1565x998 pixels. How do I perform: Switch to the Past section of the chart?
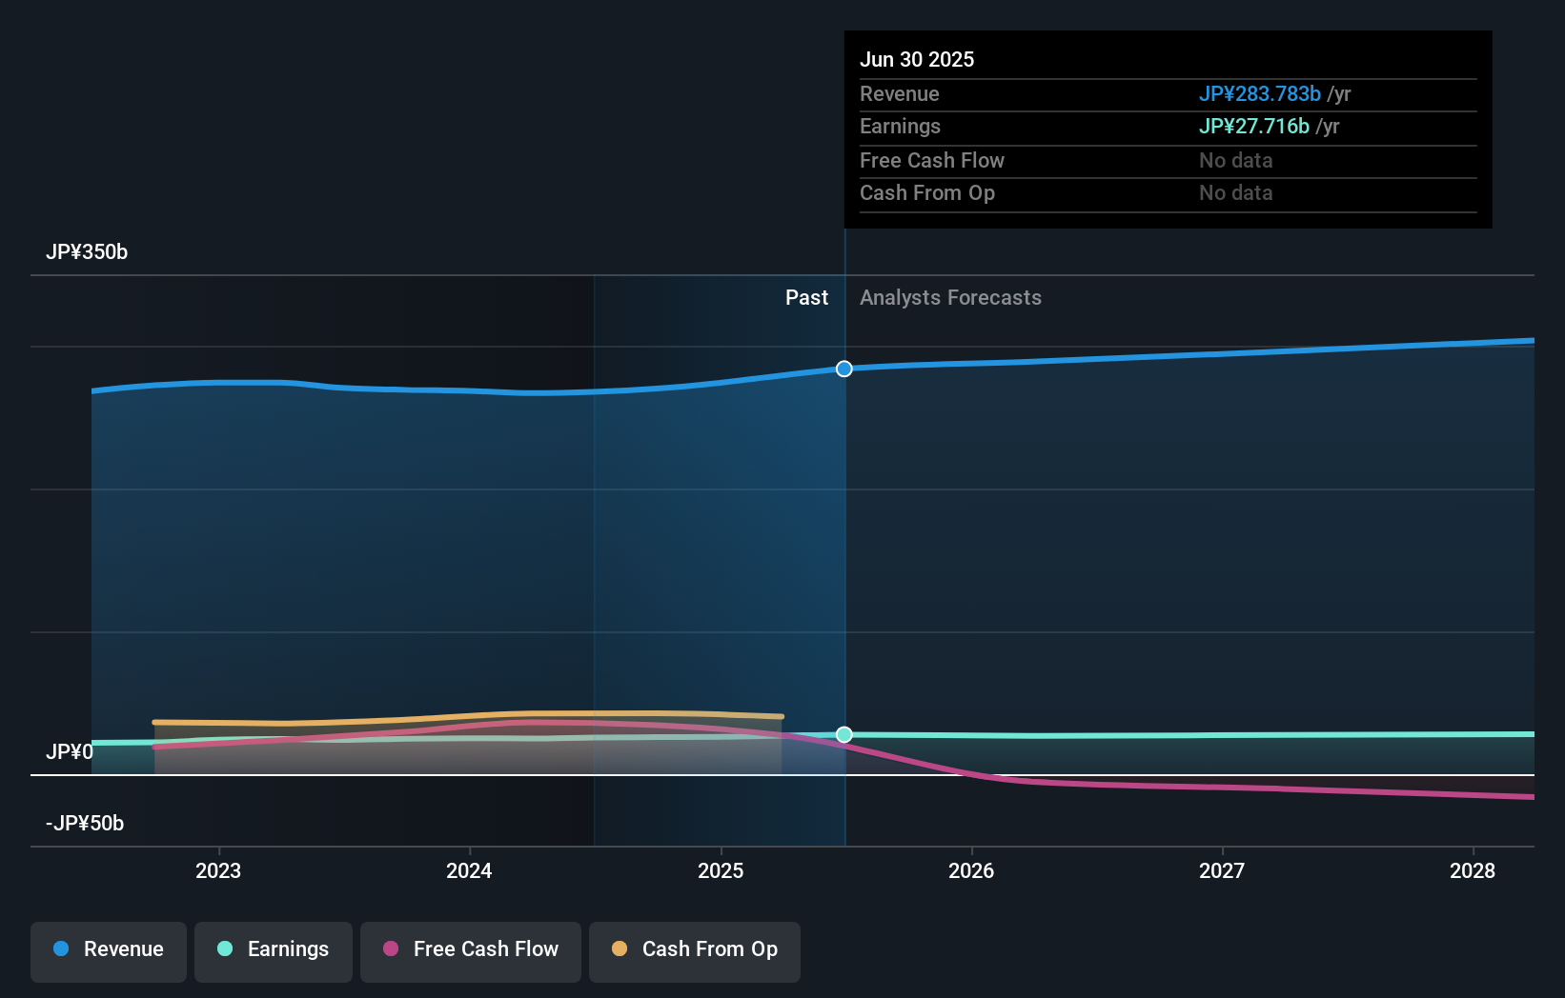click(807, 297)
